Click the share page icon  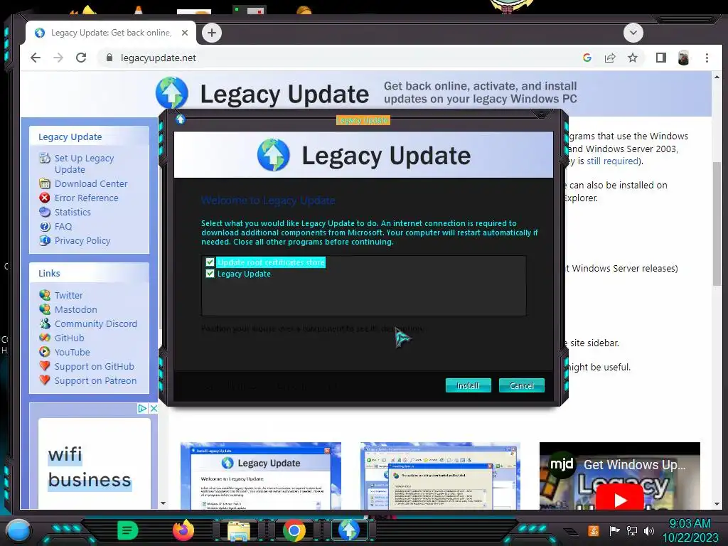(x=609, y=58)
